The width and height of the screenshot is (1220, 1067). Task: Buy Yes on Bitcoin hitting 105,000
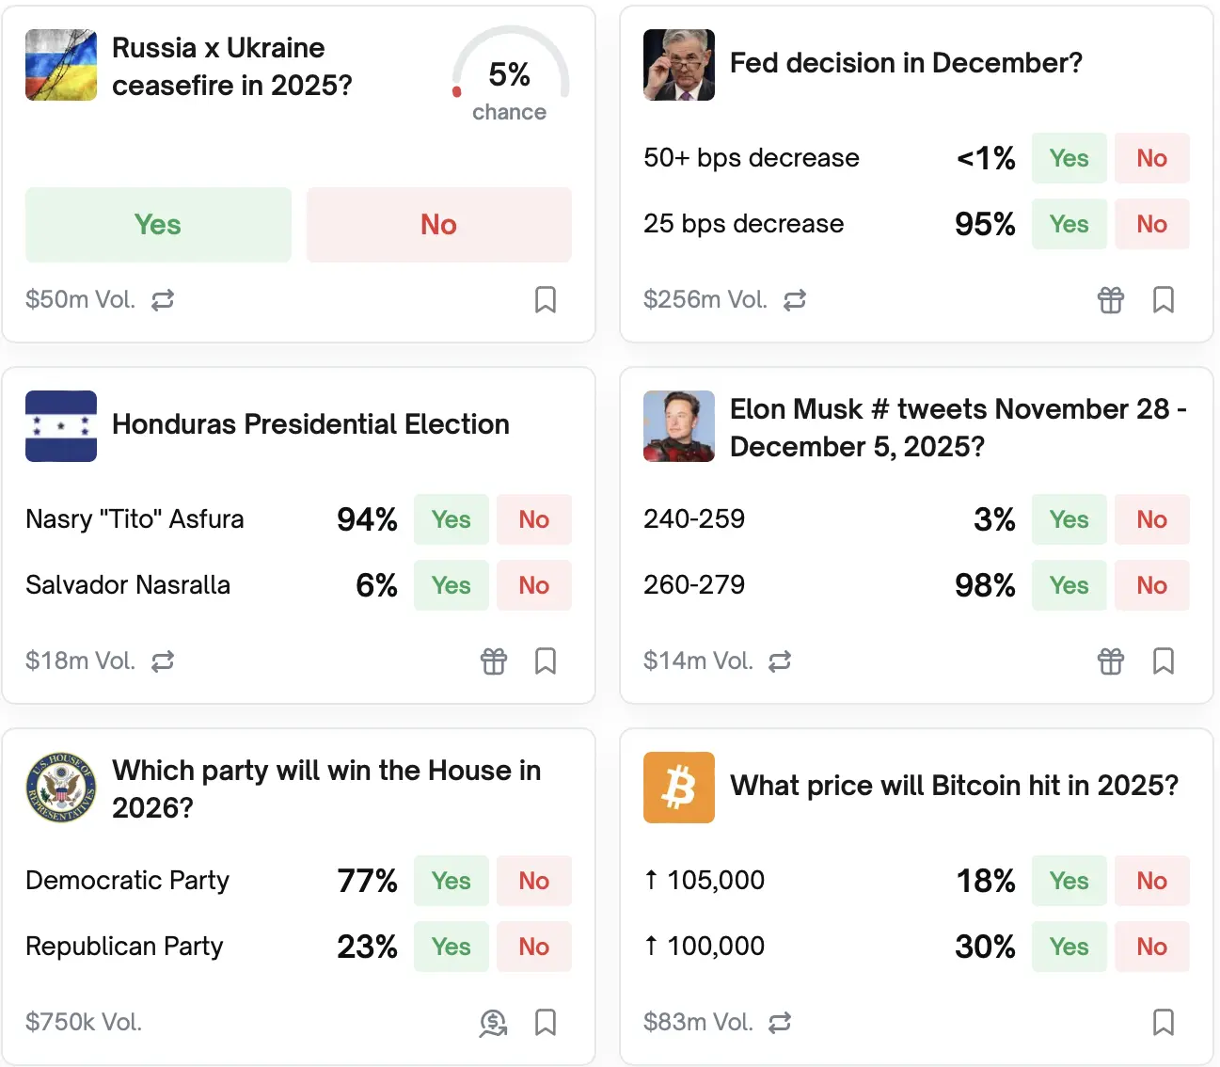tap(1069, 881)
